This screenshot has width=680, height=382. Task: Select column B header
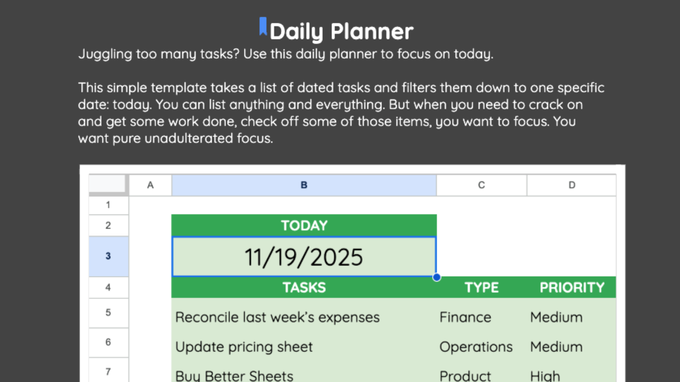click(304, 185)
